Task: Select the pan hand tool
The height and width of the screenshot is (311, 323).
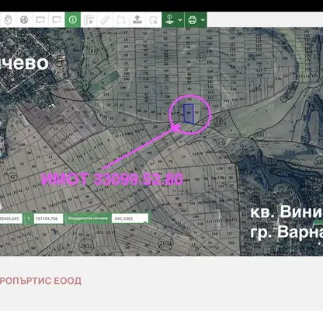Action: (8, 19)
